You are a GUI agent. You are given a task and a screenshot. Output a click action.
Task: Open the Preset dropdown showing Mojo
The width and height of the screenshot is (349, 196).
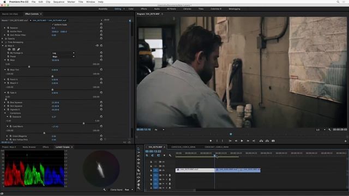(63, 57)
